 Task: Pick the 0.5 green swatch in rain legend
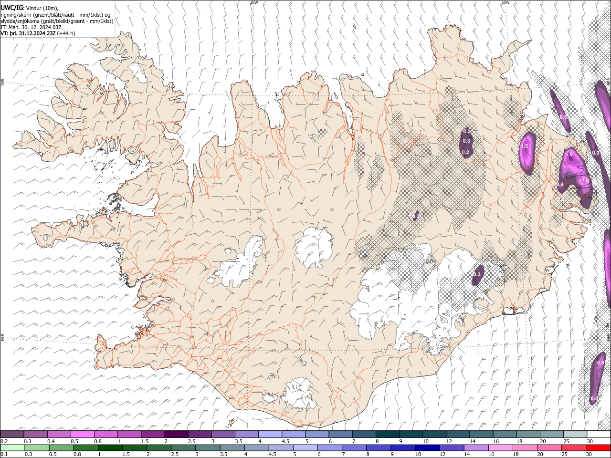click(62, 448)
